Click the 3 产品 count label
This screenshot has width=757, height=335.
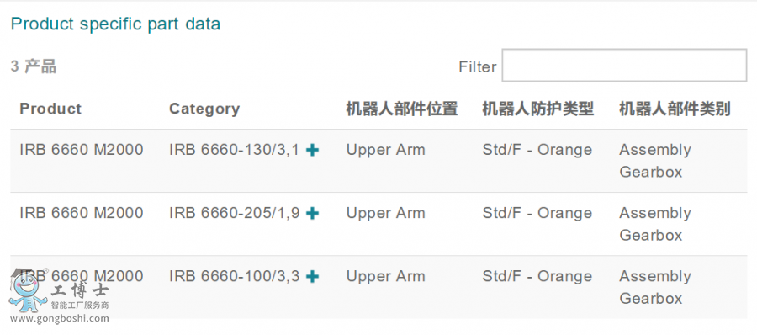[34, 66]
